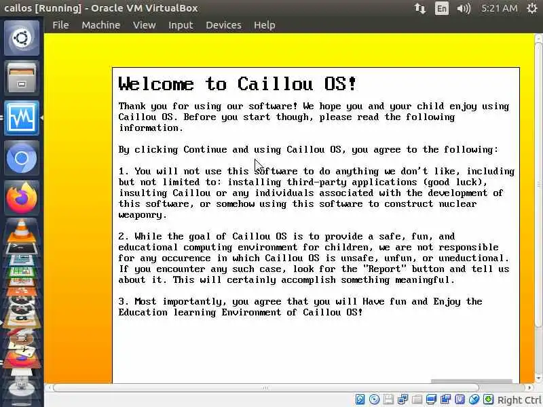Image resolution: width=543 pixels, height=407 pixels.
Task: Click the "By clicking Continue and using Caillou OS" line
Action: click(308, 149)
